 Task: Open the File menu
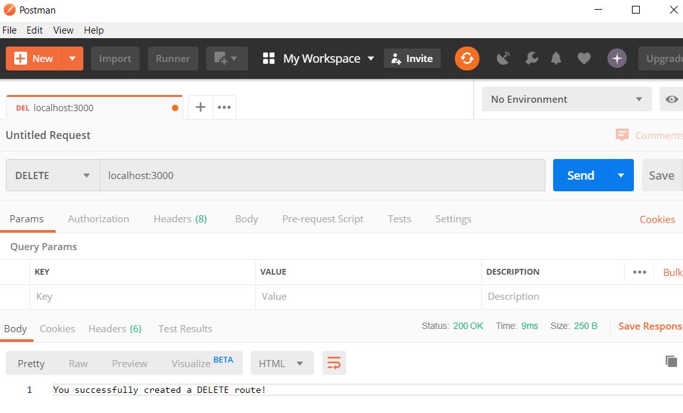click(x=10, y=30)
